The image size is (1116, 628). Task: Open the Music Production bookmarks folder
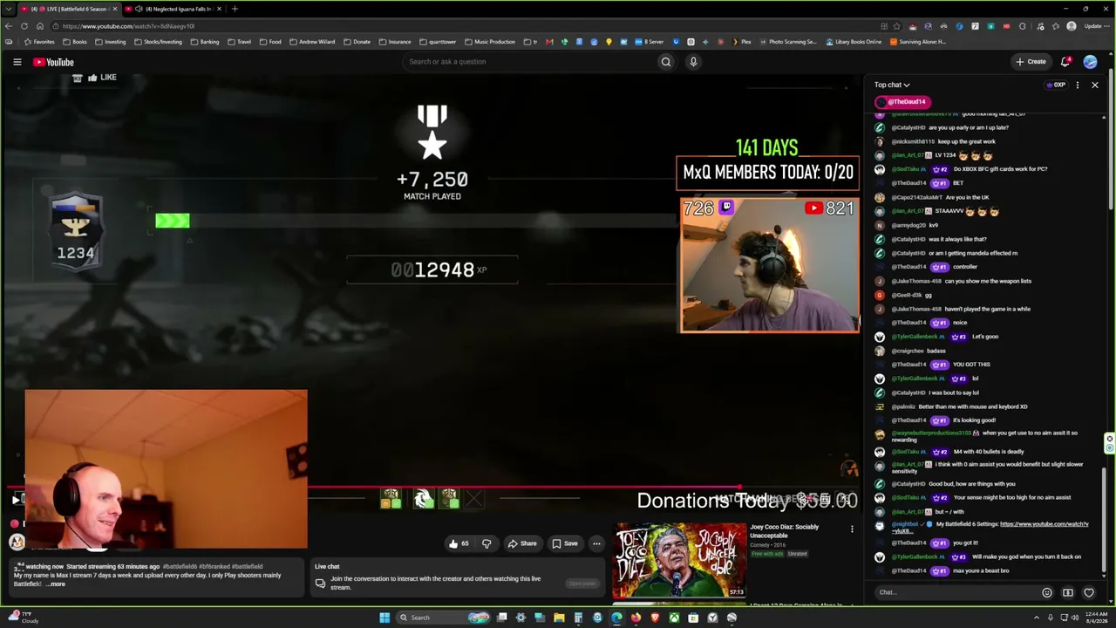[490, 42]
